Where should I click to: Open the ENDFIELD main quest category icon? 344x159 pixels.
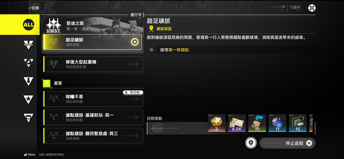click(28, 45)
